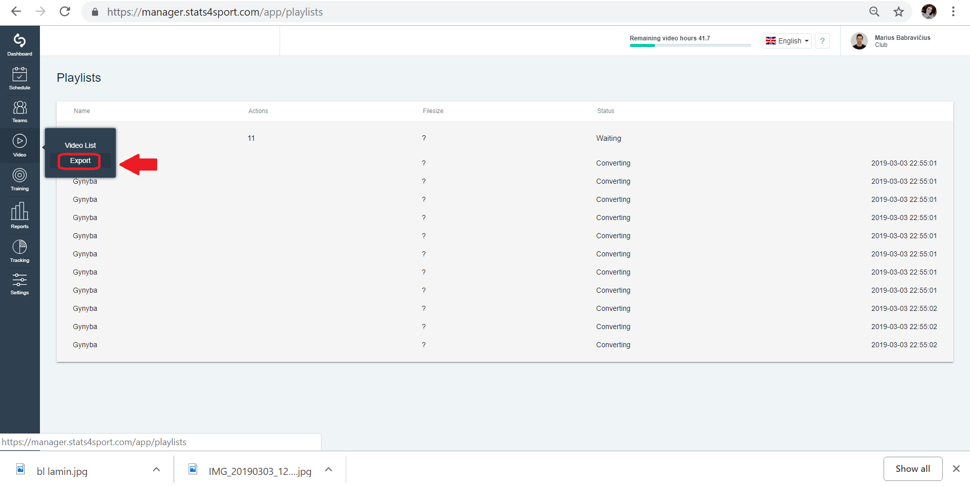The width and height of the screenshot is (970, 486).
Task: Click the last row's 22:55:02 timestamp
Action: point(904,345)
